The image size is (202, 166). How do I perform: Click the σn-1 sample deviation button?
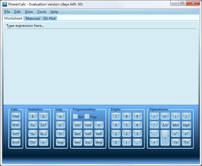click(43, 133)
